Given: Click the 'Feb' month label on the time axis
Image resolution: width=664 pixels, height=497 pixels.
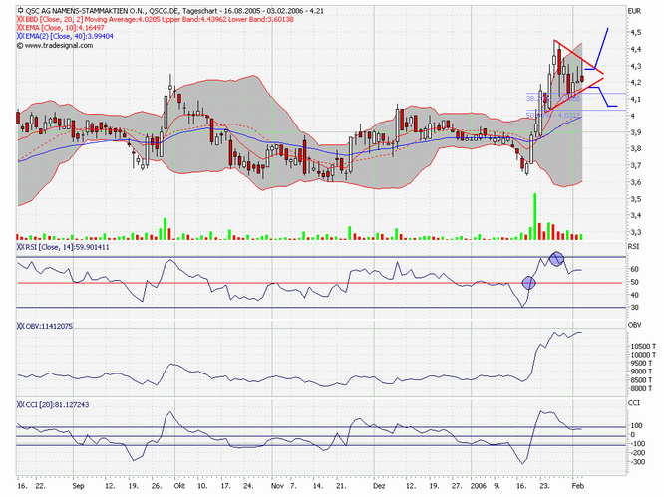Looking at the screenshot, I should [578, 486].
